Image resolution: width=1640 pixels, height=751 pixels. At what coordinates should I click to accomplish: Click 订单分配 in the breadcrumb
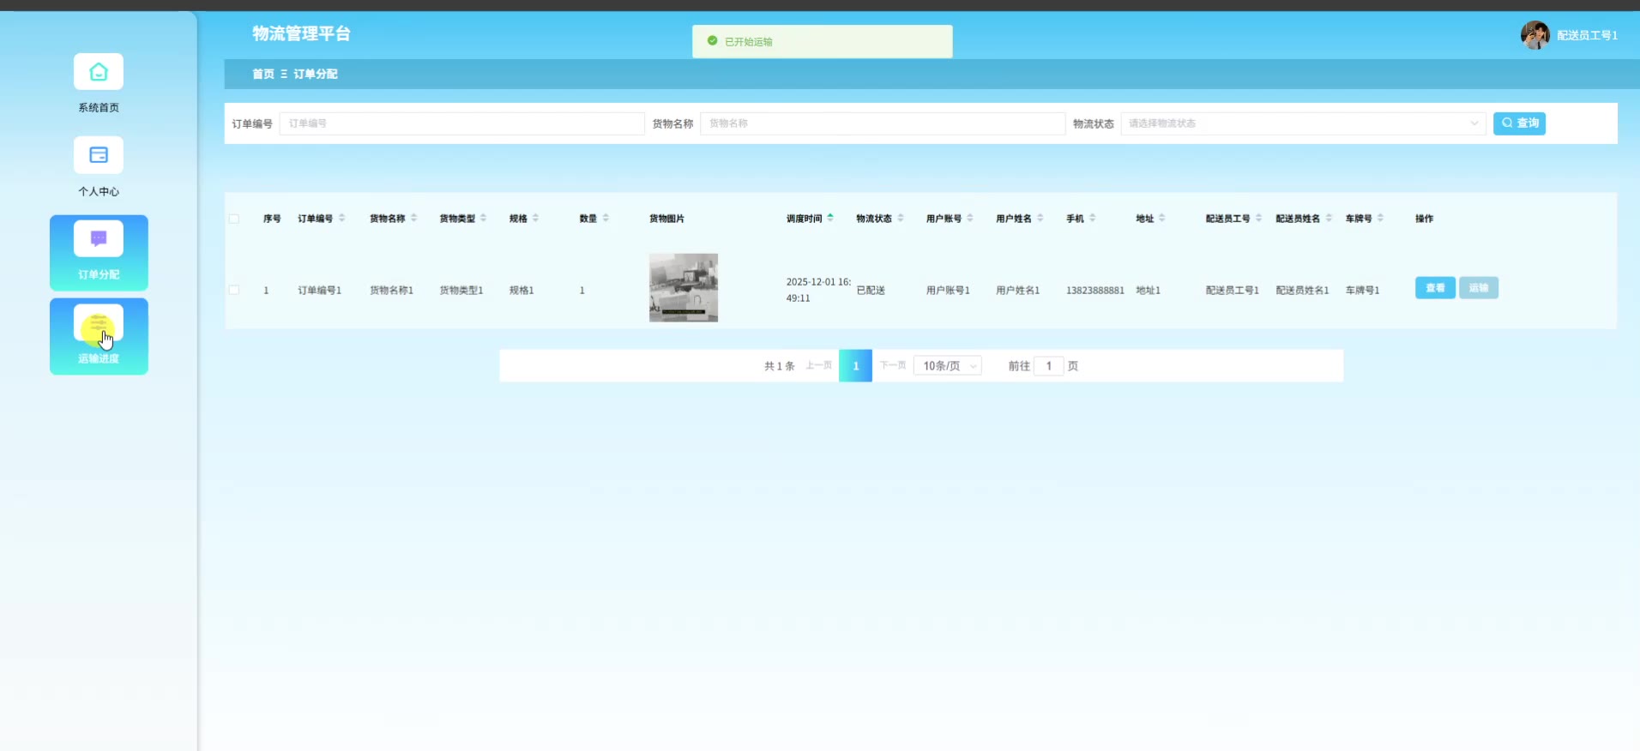[x=316, y=74]
